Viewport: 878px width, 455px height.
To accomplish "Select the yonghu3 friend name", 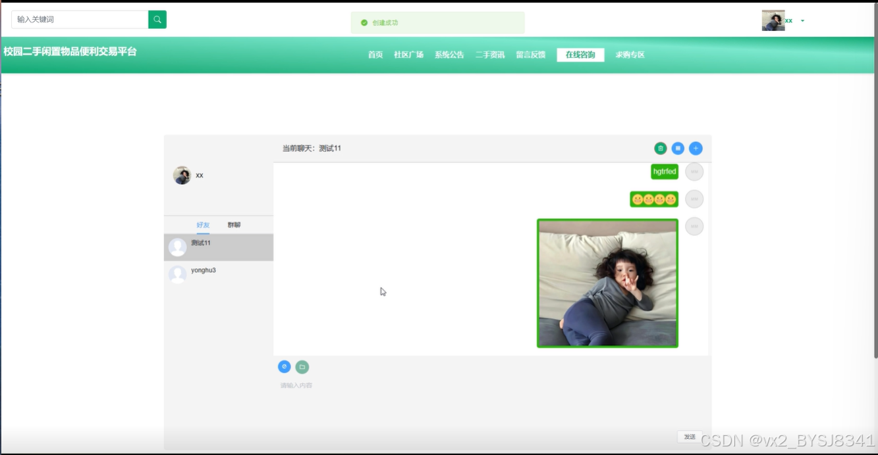I will (204, 270).
